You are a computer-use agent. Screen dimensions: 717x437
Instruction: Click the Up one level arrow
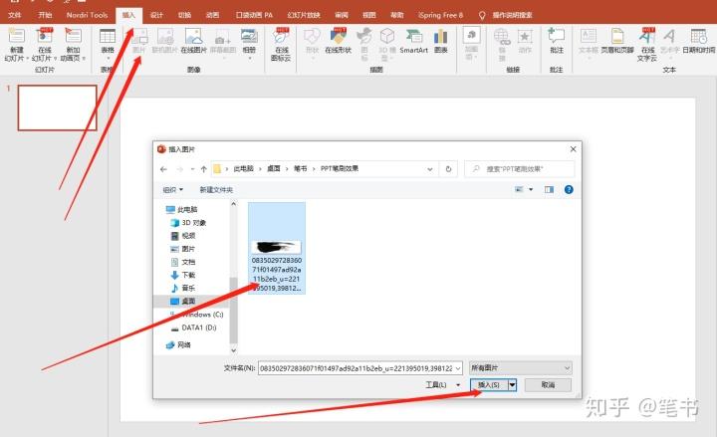pyautogui.click(x=203, y=169)
